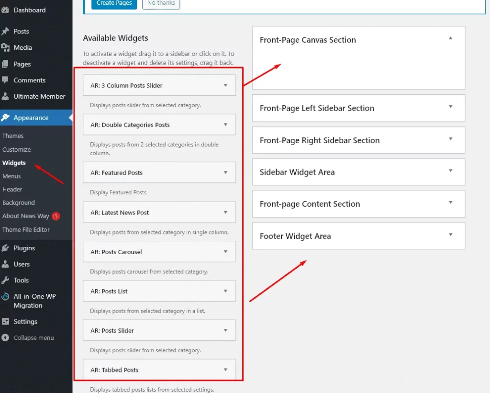
Task: Click the Media library icon
Action: [5, 47]
